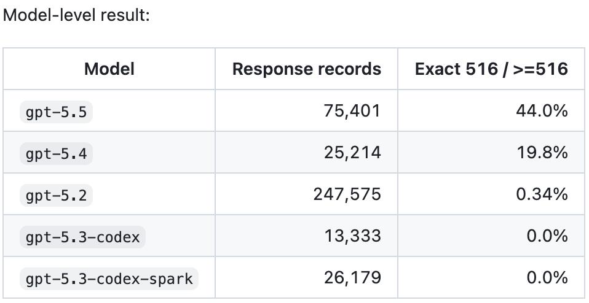Click the 0.34% percentage value
Image resolution: width=589 pixels, height=303 pixels.
point(542,194)
